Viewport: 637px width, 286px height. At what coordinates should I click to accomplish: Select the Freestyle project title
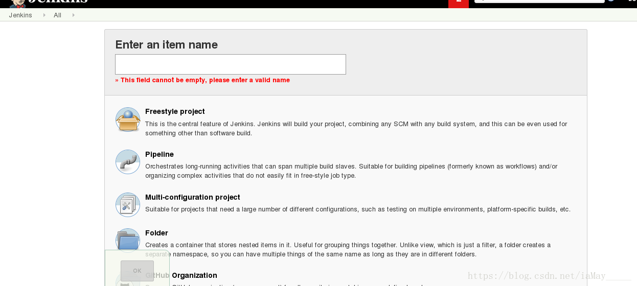click(175, 111)
